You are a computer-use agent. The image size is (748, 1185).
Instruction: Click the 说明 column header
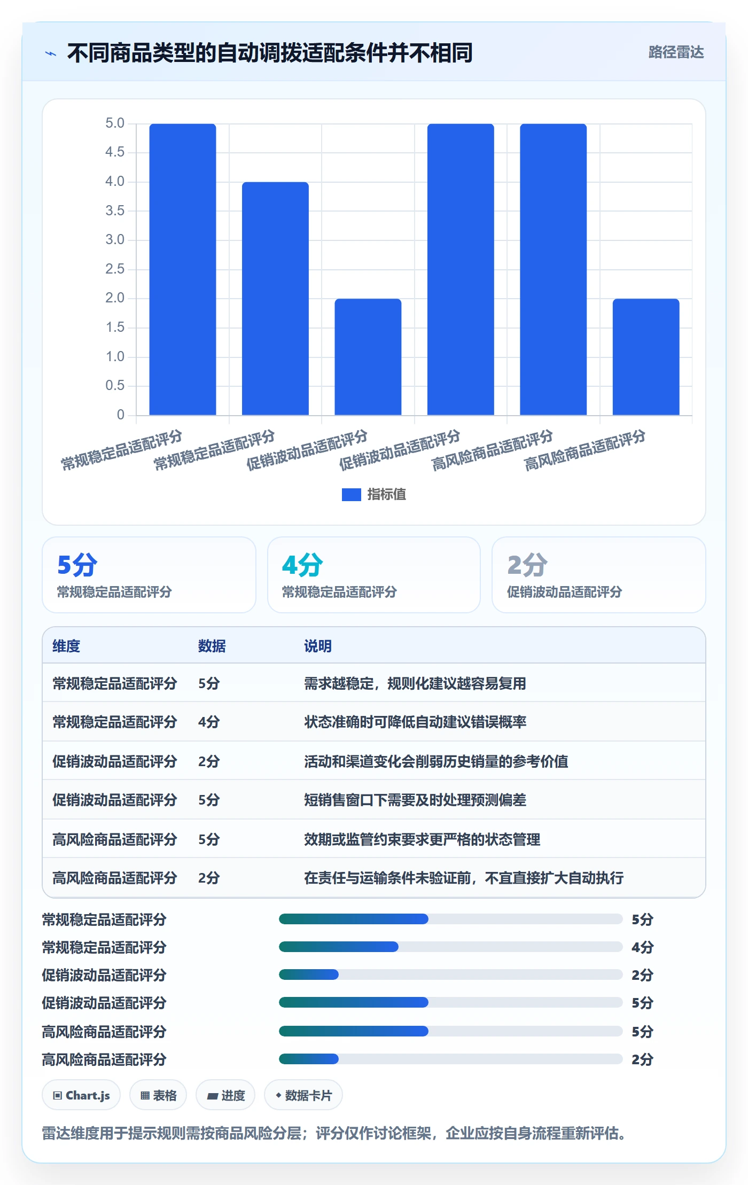coord(318,646)
